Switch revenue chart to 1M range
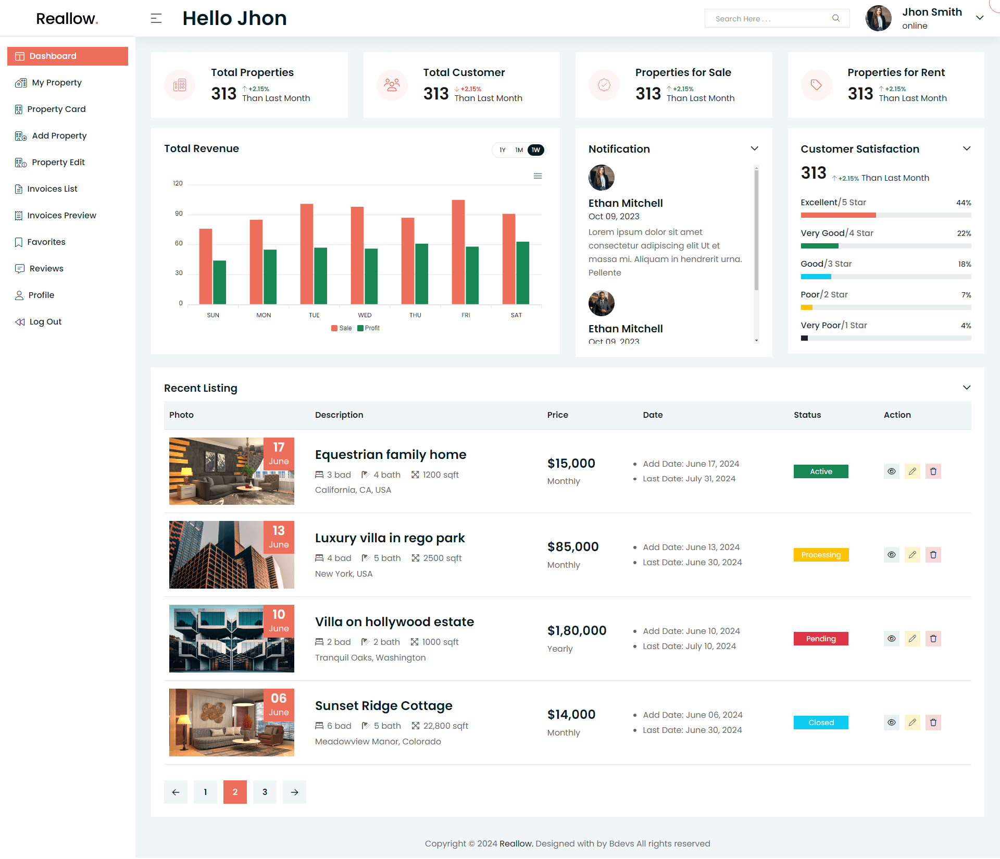The image size is (1000, 859). (x=519, y=150)
